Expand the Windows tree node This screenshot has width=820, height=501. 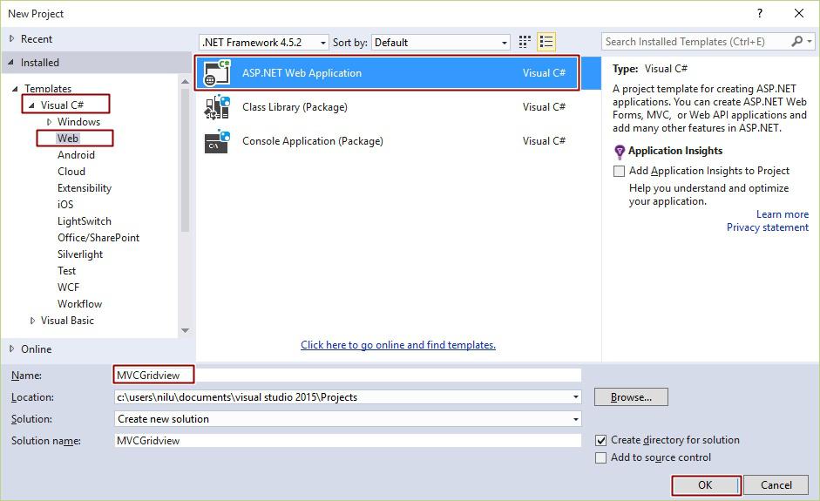(x=49, y=122)
